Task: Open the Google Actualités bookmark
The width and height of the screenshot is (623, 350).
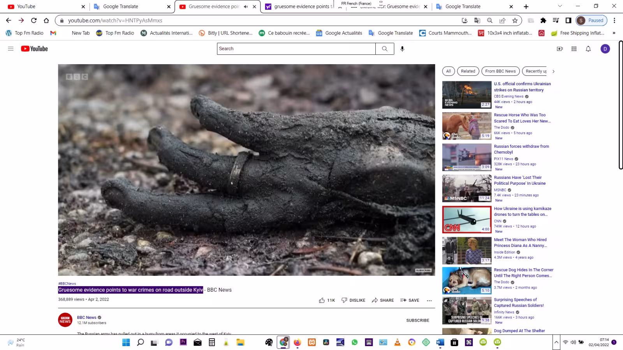Action: click(x=339, y=33)
